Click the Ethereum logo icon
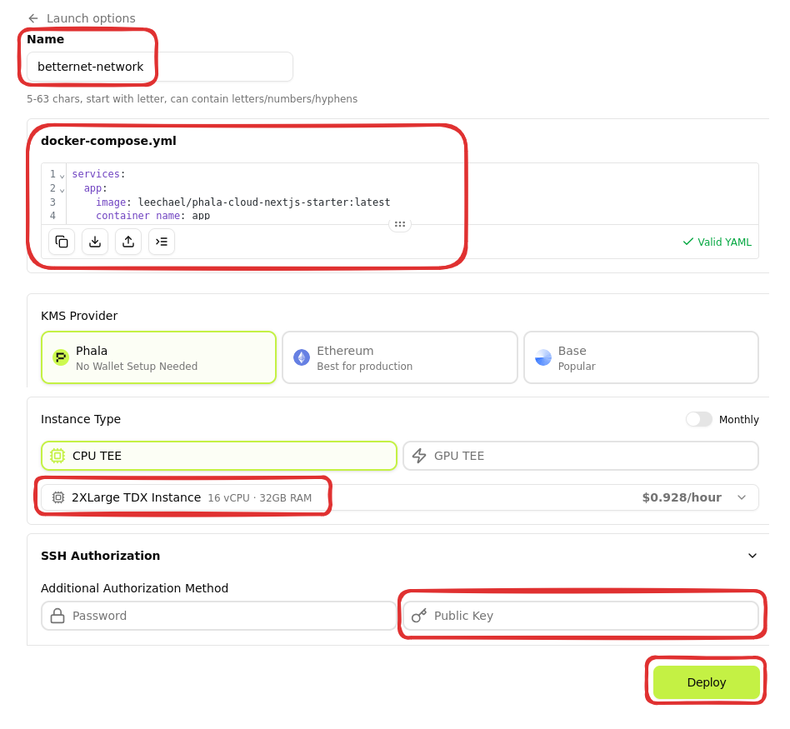The image size is (790, 729). click(x=302, y=357)
